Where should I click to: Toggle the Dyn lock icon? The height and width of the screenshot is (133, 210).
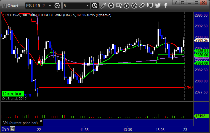(x=12, y=129)
